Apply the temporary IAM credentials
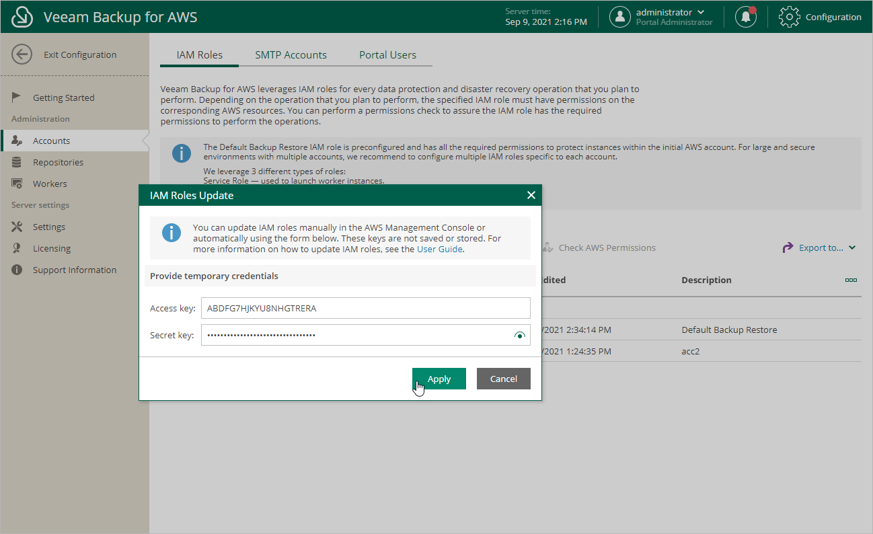Viewport: 873px width, 534px height. tap(439, 379)
